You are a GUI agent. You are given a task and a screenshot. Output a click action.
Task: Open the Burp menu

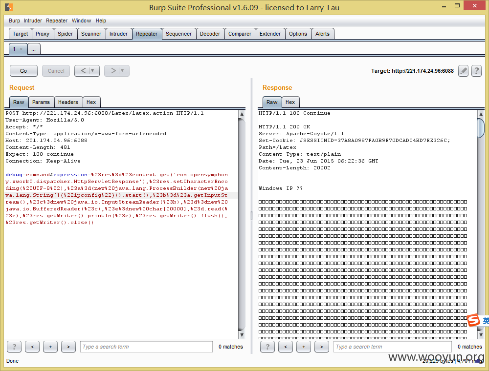coord(14,21)
